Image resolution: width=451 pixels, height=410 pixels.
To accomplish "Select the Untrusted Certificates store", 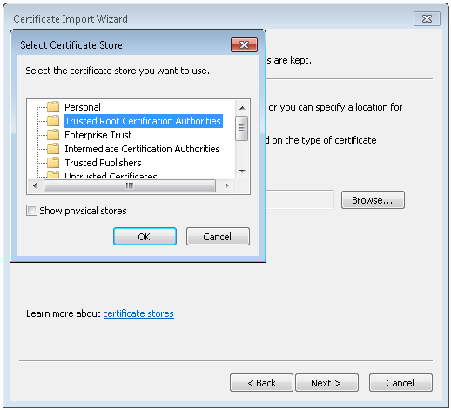I will pos(111,176).
